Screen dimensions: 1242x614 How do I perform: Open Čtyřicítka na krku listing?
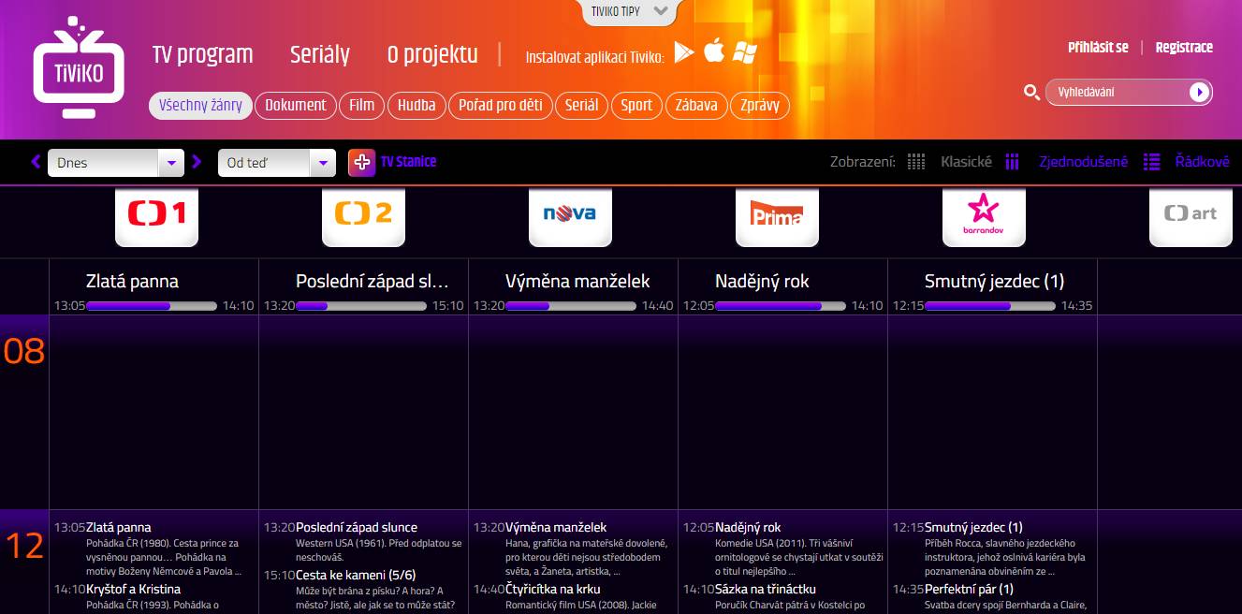553,589
